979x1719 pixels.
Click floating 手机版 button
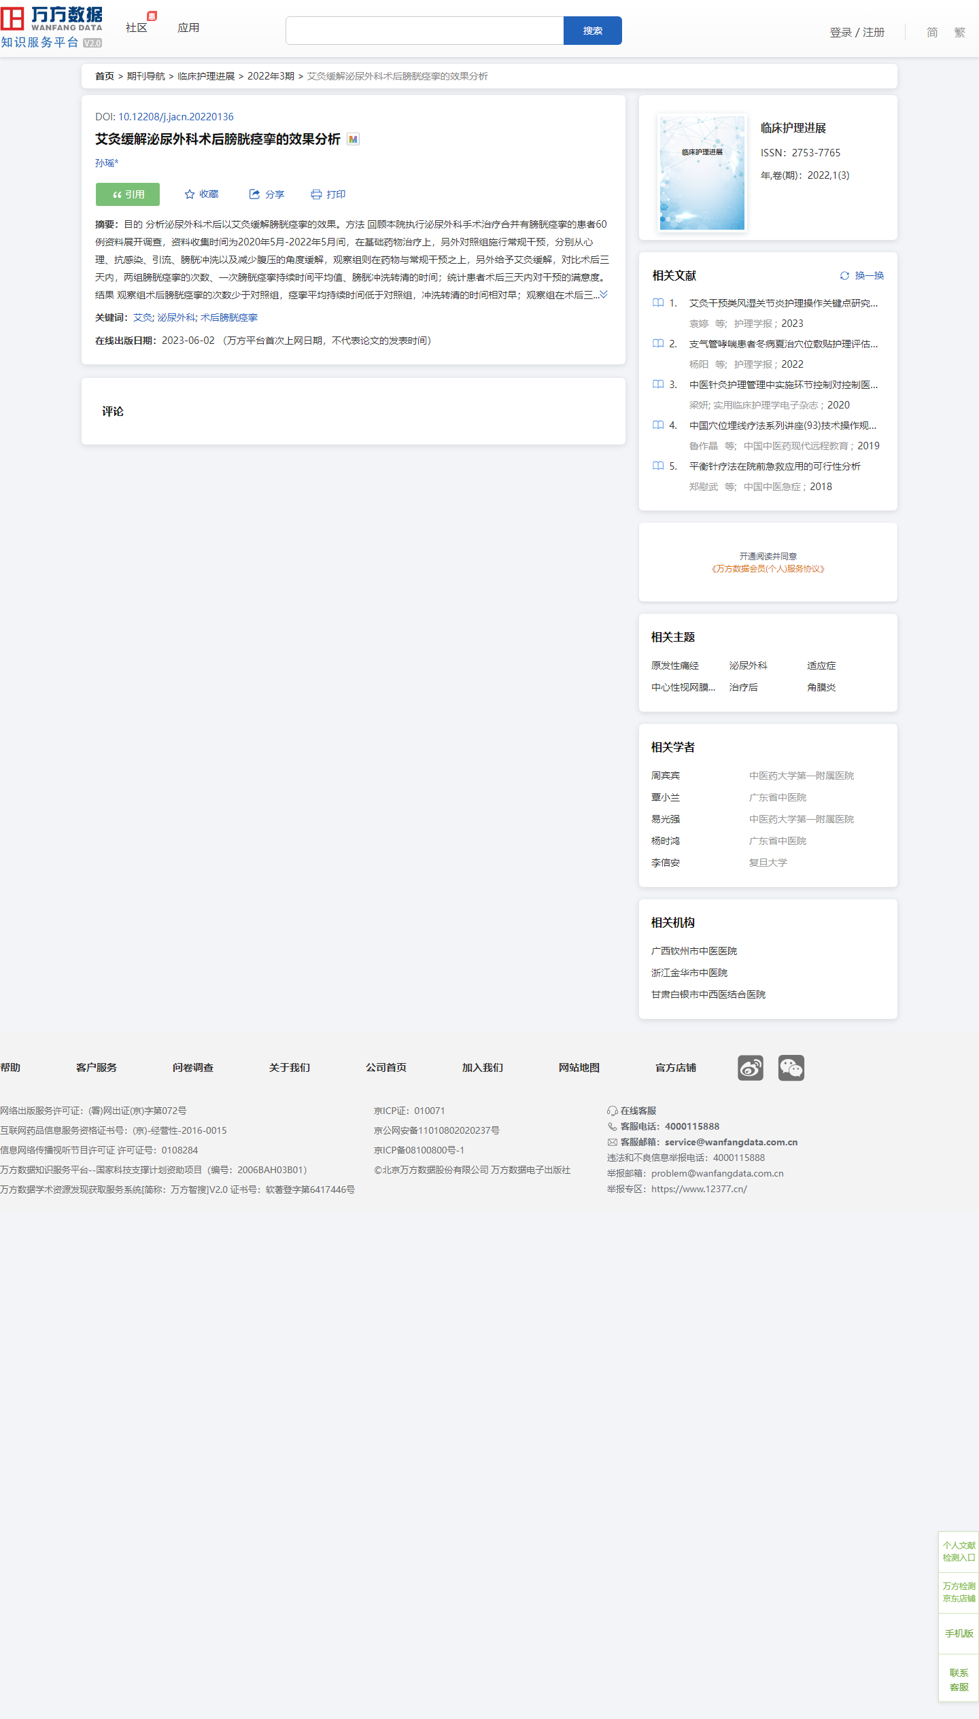click(x=959, y=1633)
